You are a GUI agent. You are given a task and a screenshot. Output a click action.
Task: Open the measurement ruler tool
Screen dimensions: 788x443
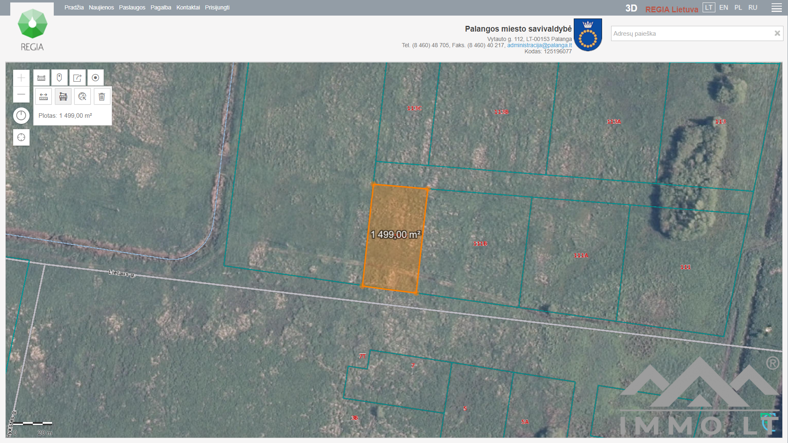(x=41, y=78)
